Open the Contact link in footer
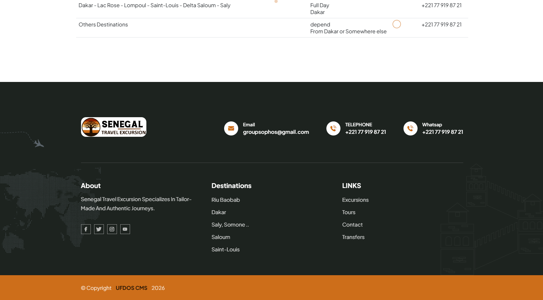Viewport: 543px width, 300px height. (x=352, y=225)
